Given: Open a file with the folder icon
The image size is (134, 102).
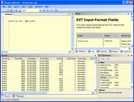Looking at the screenshot, I should click(7, 10).
